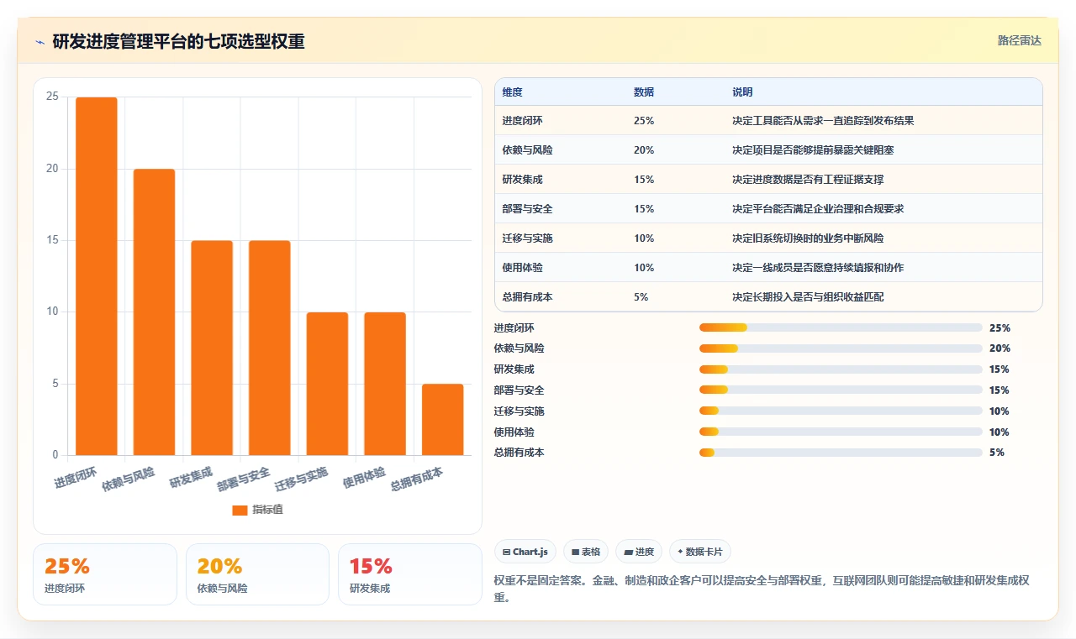
Task: Click 决定长期投入是否与组织收益匹配 description
Action: click(808, 297)
